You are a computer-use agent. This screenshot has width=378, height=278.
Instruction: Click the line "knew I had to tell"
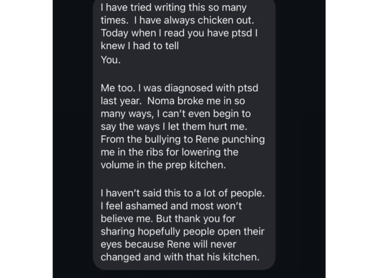pos(139,47)
